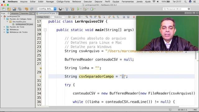Image resolution: width=199 pixels, height=112 pixels.
Task: Click the status bar notification icon
Action: click(x=170, y=110)
